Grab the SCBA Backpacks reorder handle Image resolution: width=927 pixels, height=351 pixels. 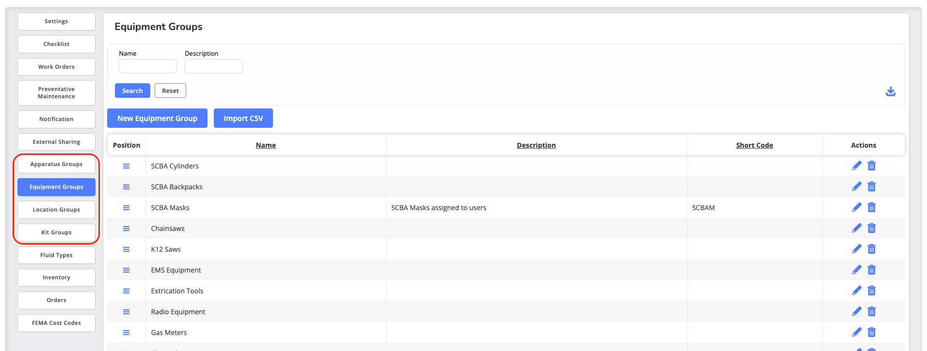pyautogui.click(x=126, y=187)
